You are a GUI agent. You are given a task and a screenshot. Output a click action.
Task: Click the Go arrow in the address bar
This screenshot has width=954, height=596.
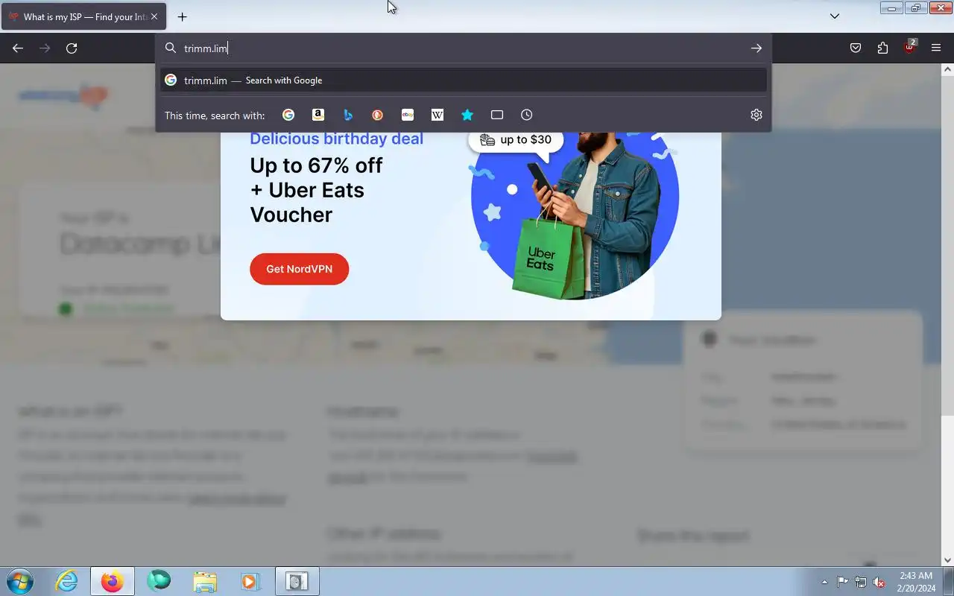[756, 48]
